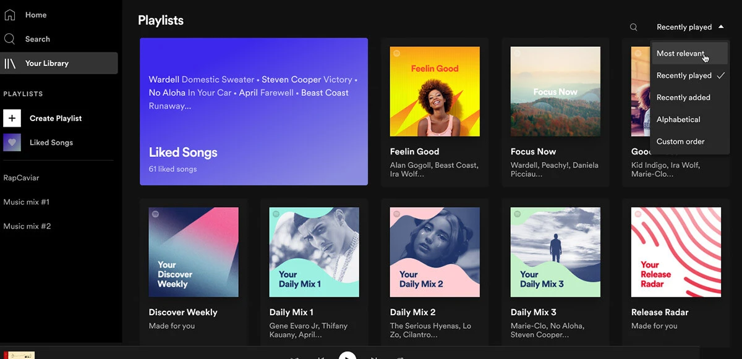Click the search magnifier above the playlists

coord(633,27)
